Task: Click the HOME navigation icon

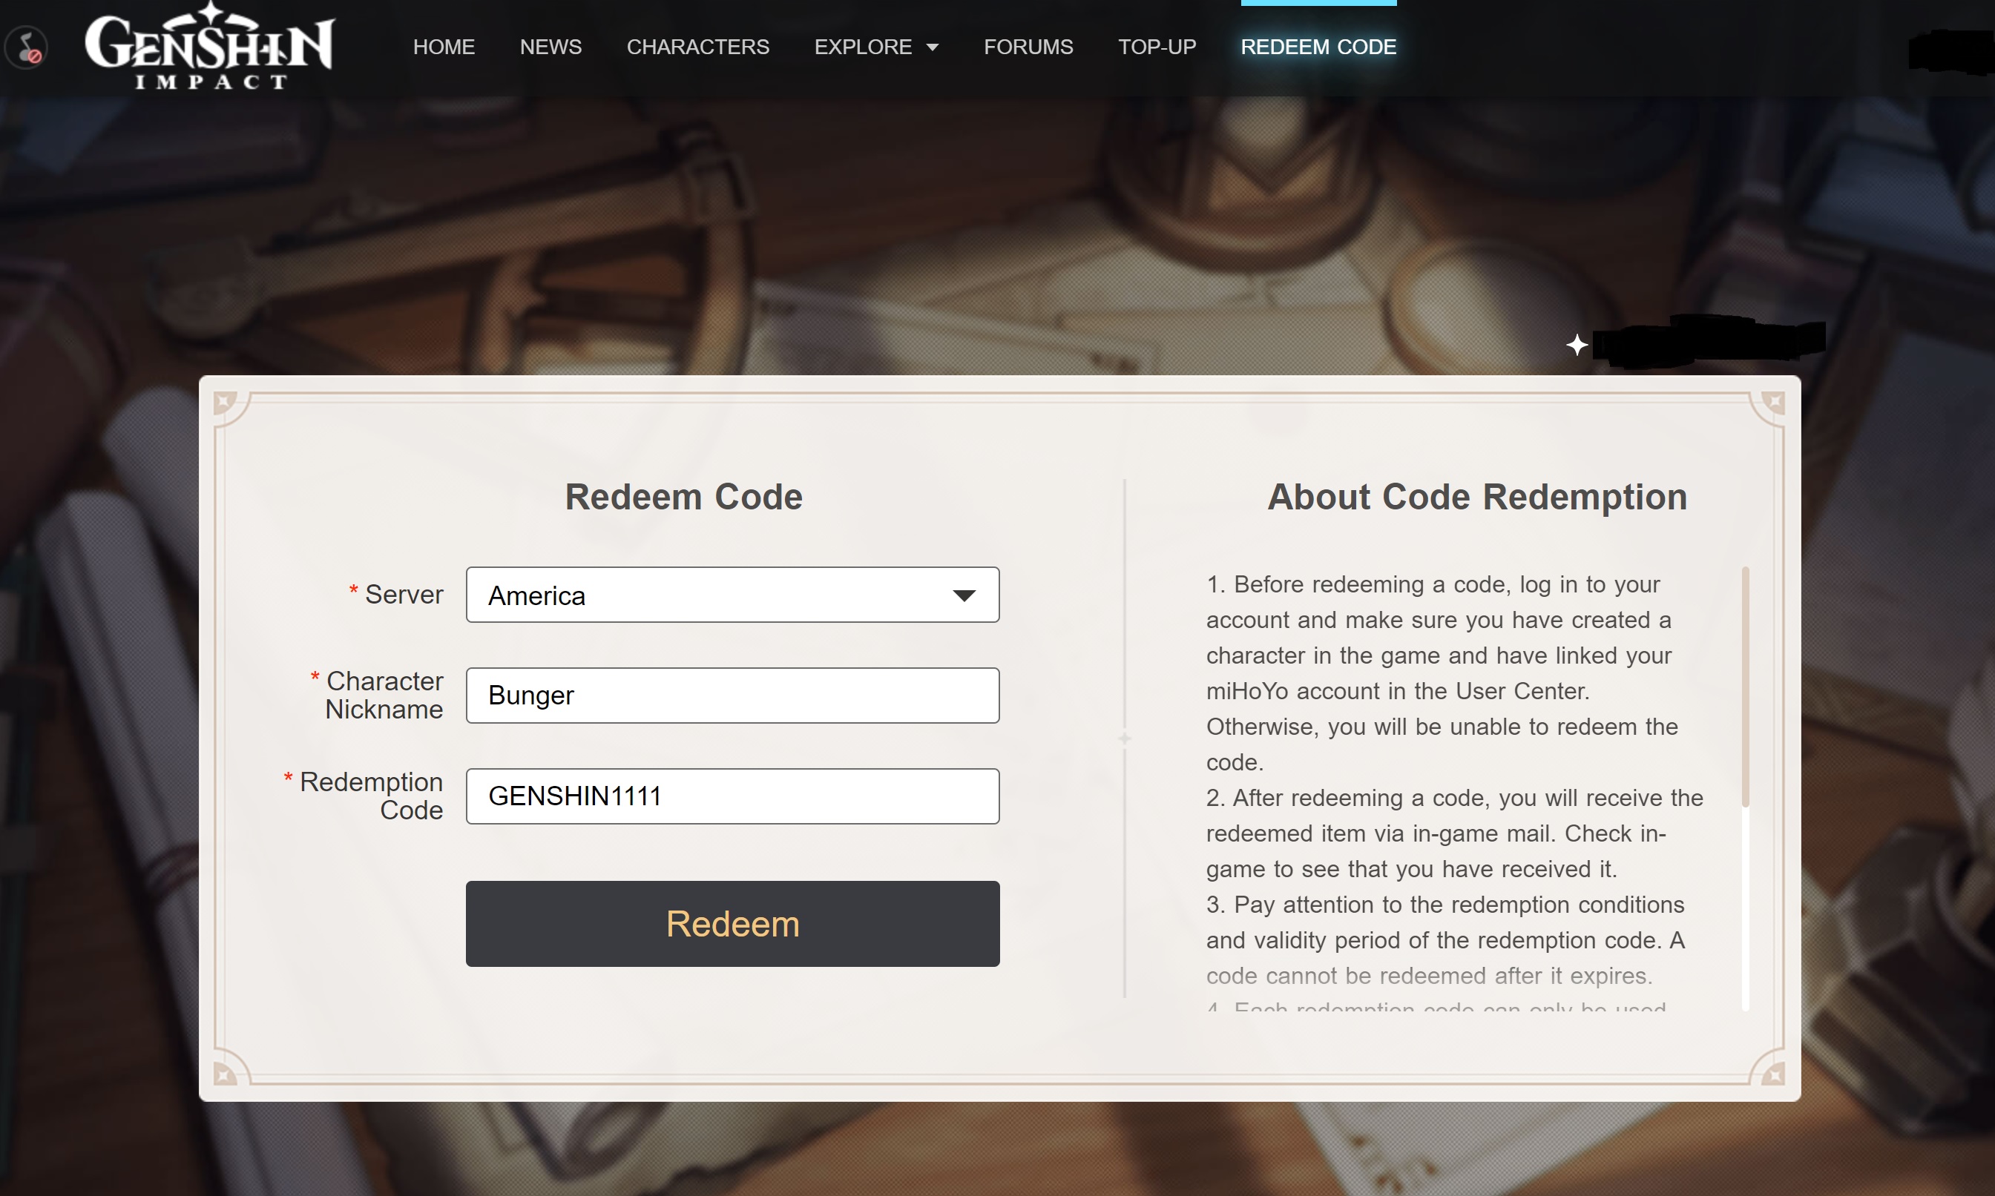Action: (x=444, y=47)
